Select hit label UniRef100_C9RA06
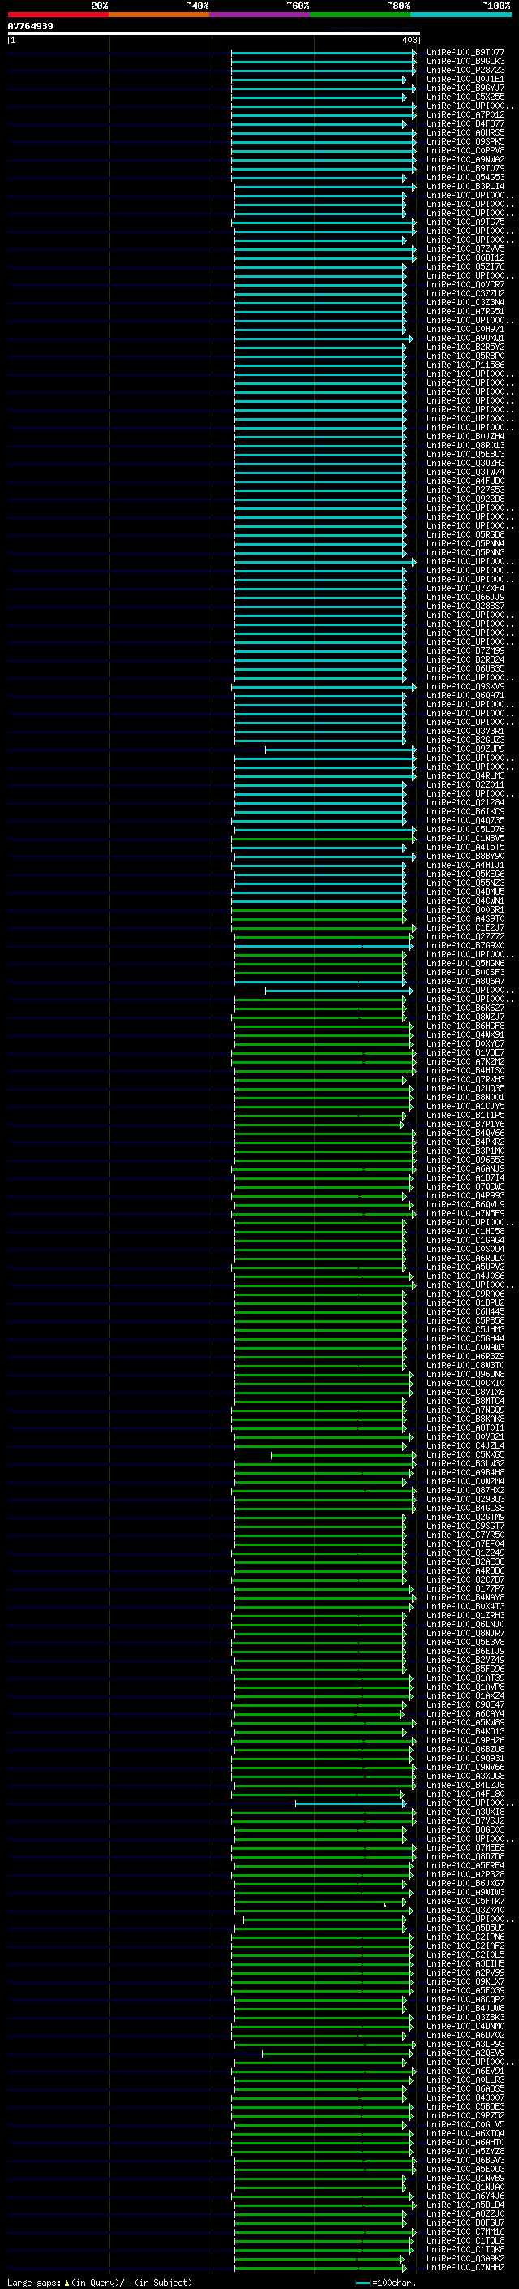519x2289 pixels. point(465,1293)
